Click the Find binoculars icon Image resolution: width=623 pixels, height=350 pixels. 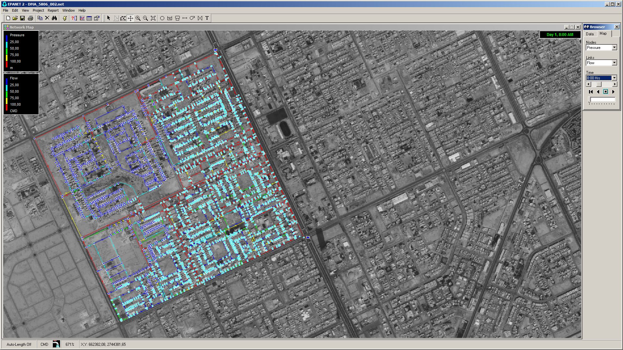coord(54,18)
